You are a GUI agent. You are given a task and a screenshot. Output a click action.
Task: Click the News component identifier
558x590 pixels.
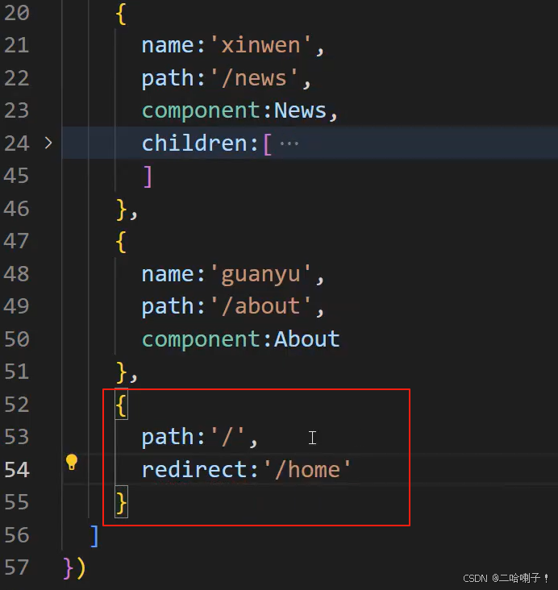[x=300, y=110]
